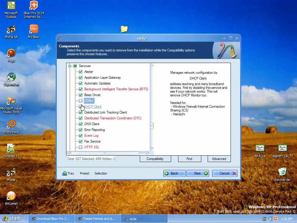Collapse the Services tree node
The width and height of the screenshot is (297, 223).
pos(70,66)
